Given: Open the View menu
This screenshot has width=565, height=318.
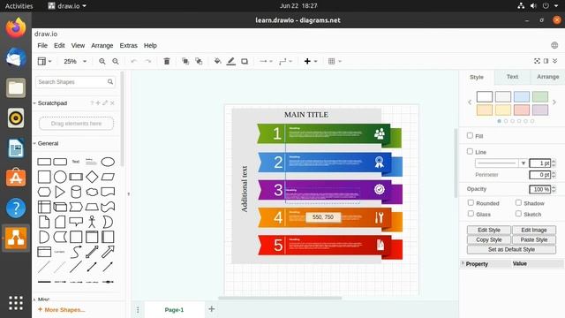Looking at the screenshot, I should (x=78, y=45).
